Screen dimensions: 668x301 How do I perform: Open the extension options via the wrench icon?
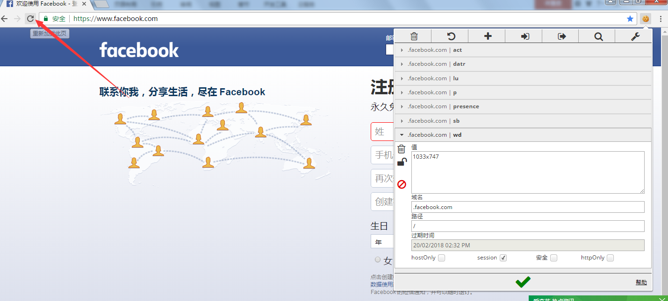[635, 36]
